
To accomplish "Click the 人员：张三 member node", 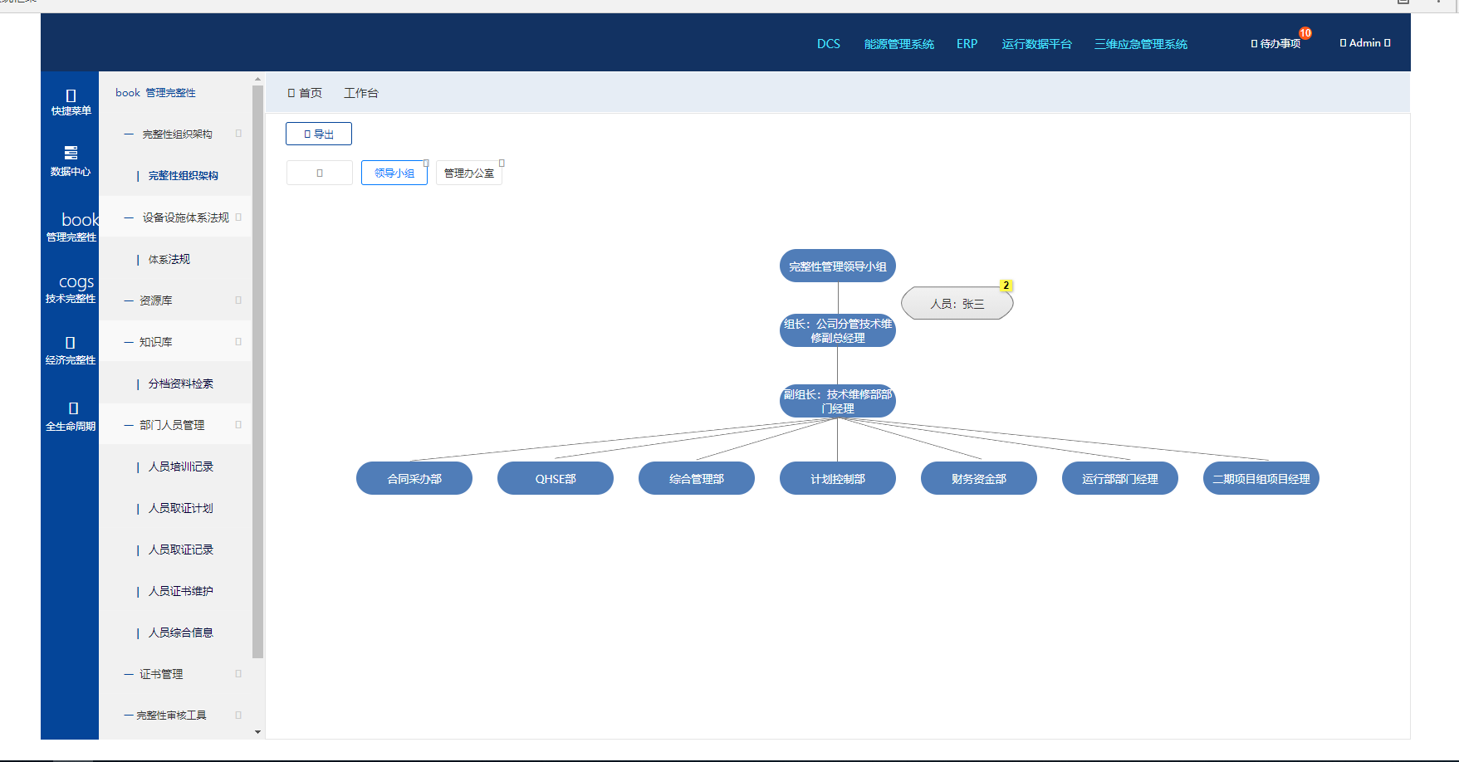I will (957, 304).
